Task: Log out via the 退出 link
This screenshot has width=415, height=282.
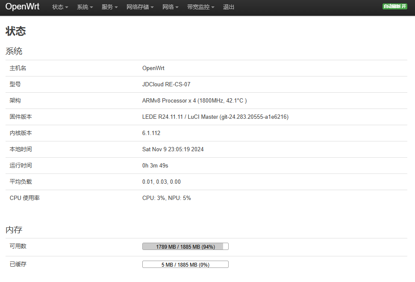Action: (x=229, y=7)
